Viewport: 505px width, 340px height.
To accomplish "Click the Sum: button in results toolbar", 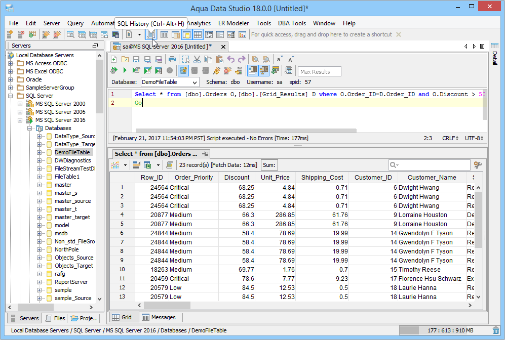I will click(x=269, y=165).
